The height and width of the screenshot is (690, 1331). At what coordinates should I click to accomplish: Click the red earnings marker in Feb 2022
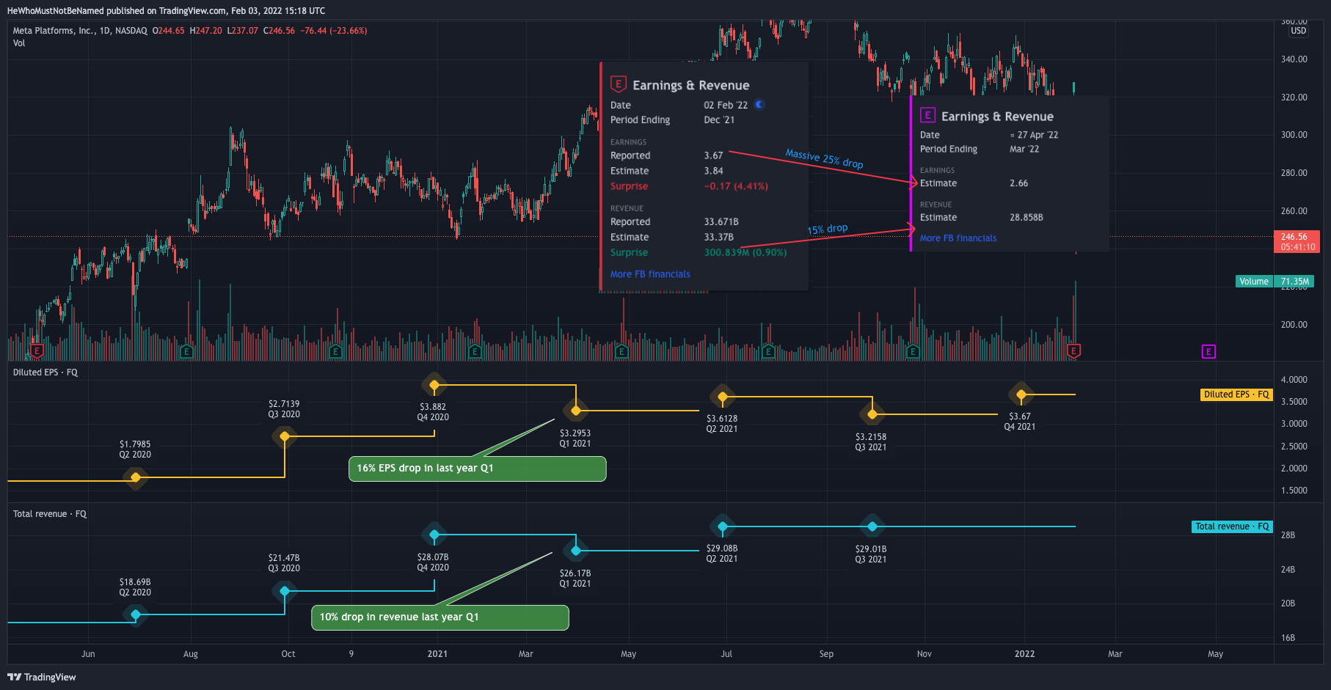pyautogui.click(x=1073, y=351)
